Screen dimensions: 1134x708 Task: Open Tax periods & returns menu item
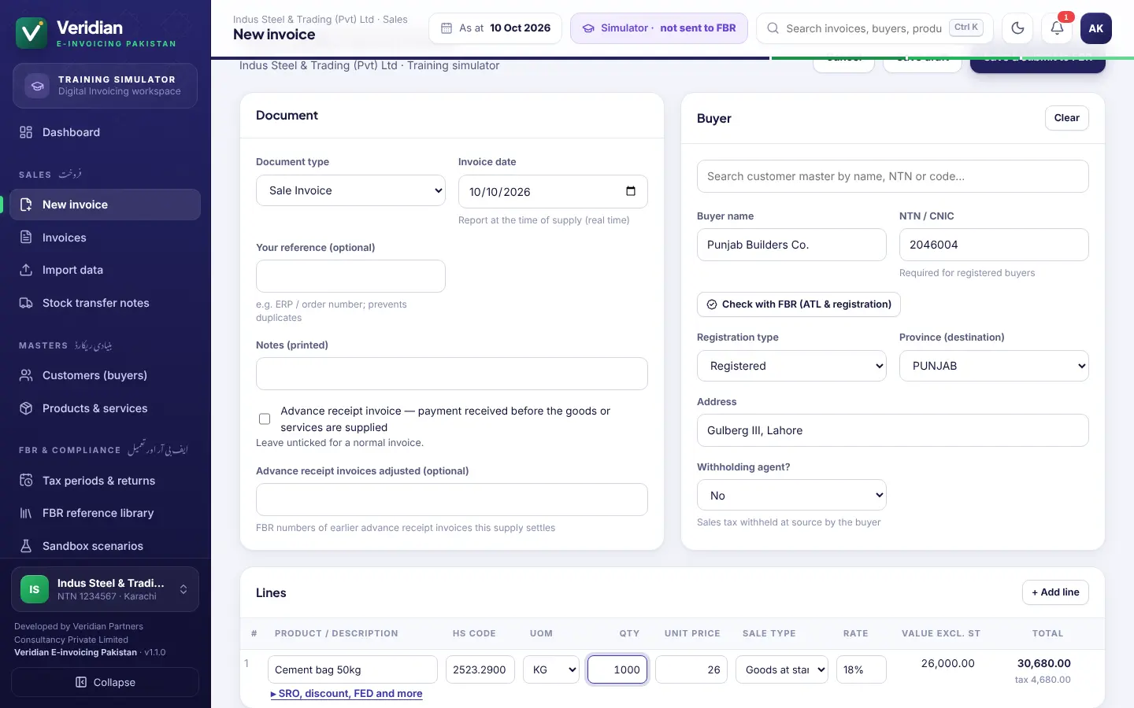[106, 481]
